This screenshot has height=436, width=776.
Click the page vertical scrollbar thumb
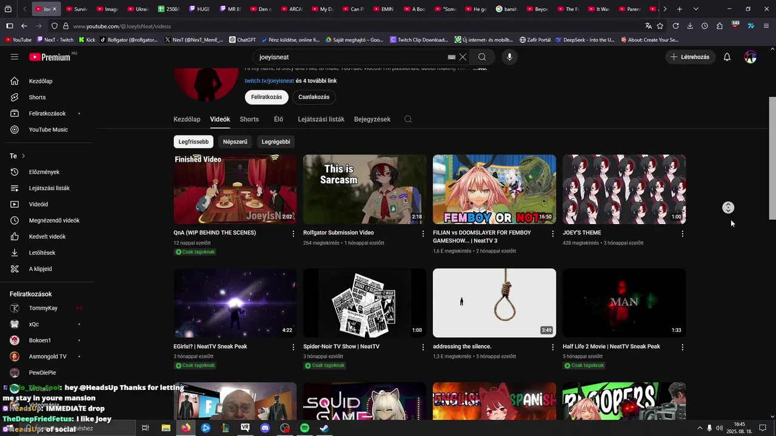pos(772,158)
